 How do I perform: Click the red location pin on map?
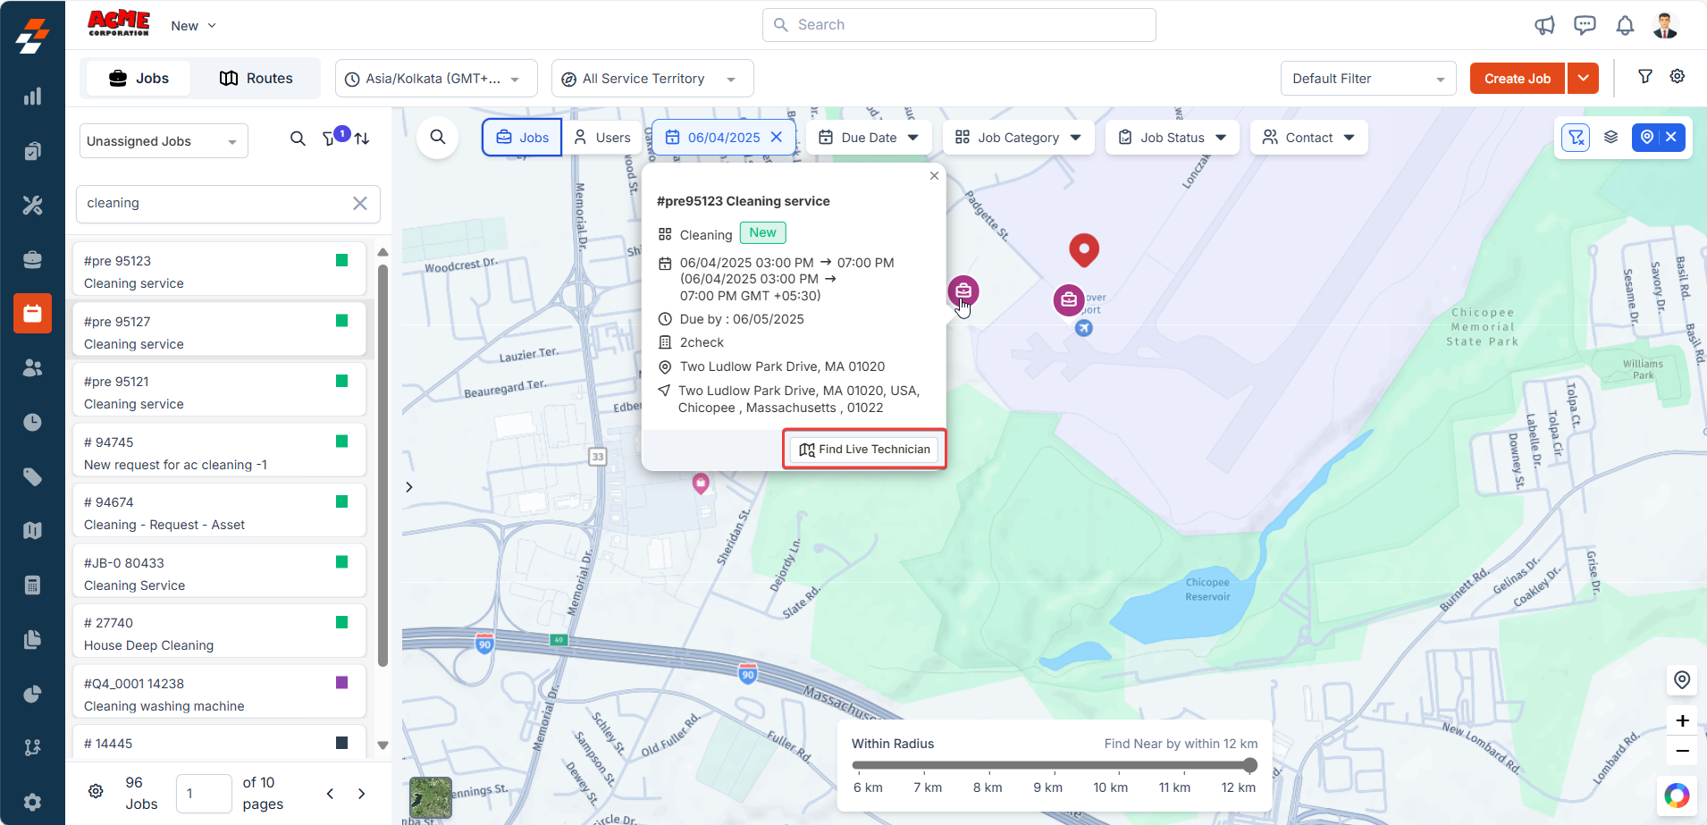[1084, 249]
